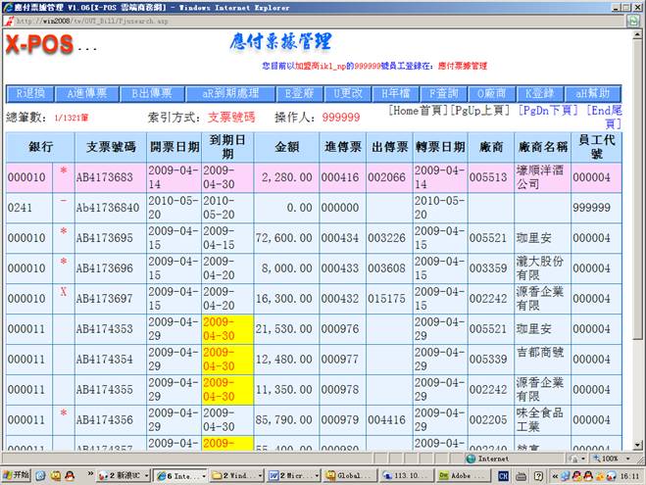Image resolution: width=646 pixels, height=485 pixels.
Task: Go to next page via PgDn下頁
Action: (549, 111)
